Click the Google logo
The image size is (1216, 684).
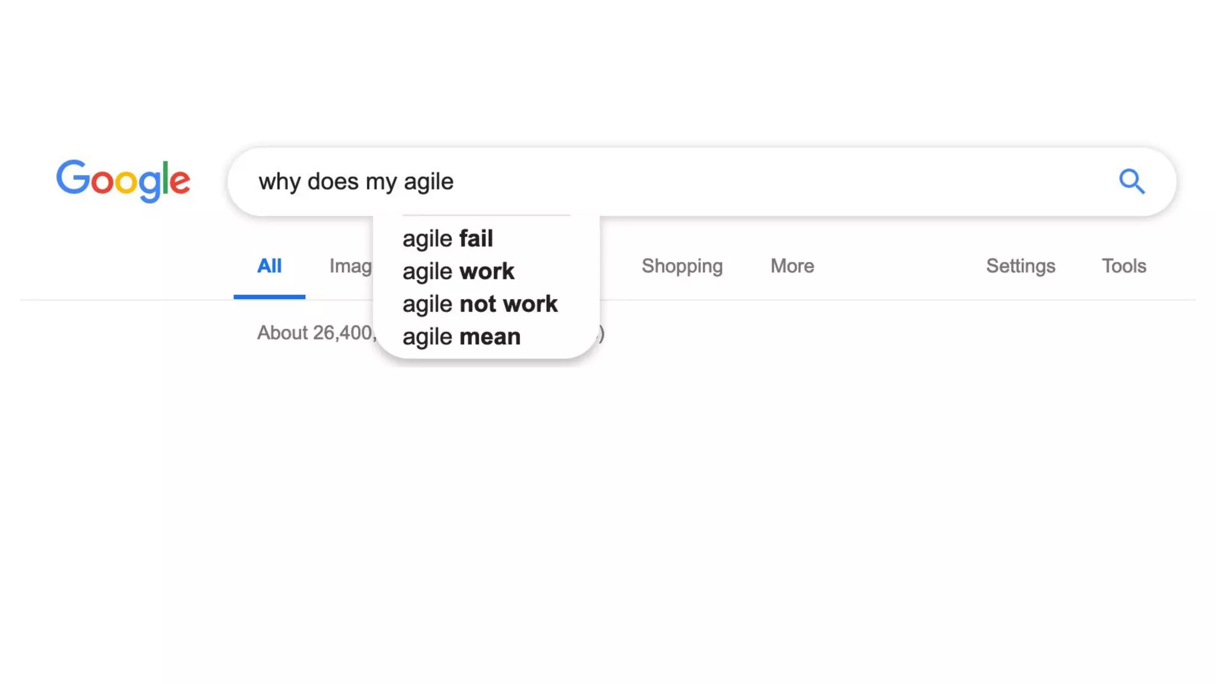123,180
